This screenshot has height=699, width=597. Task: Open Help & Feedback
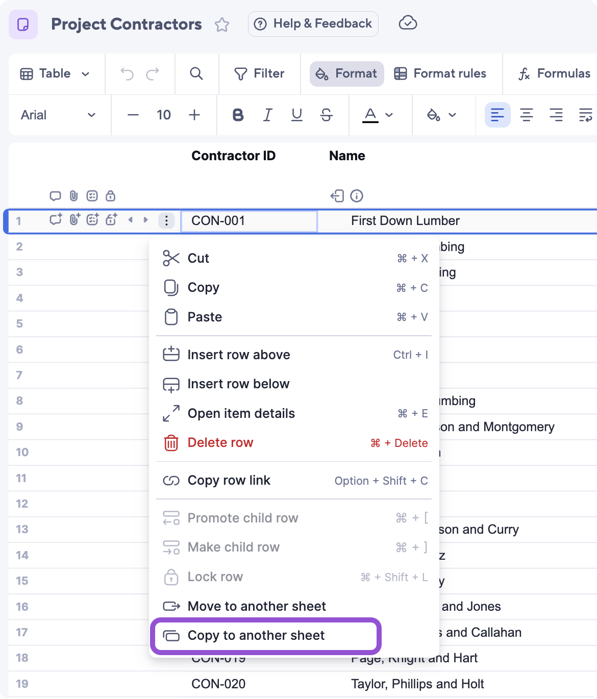pos(313,23)
